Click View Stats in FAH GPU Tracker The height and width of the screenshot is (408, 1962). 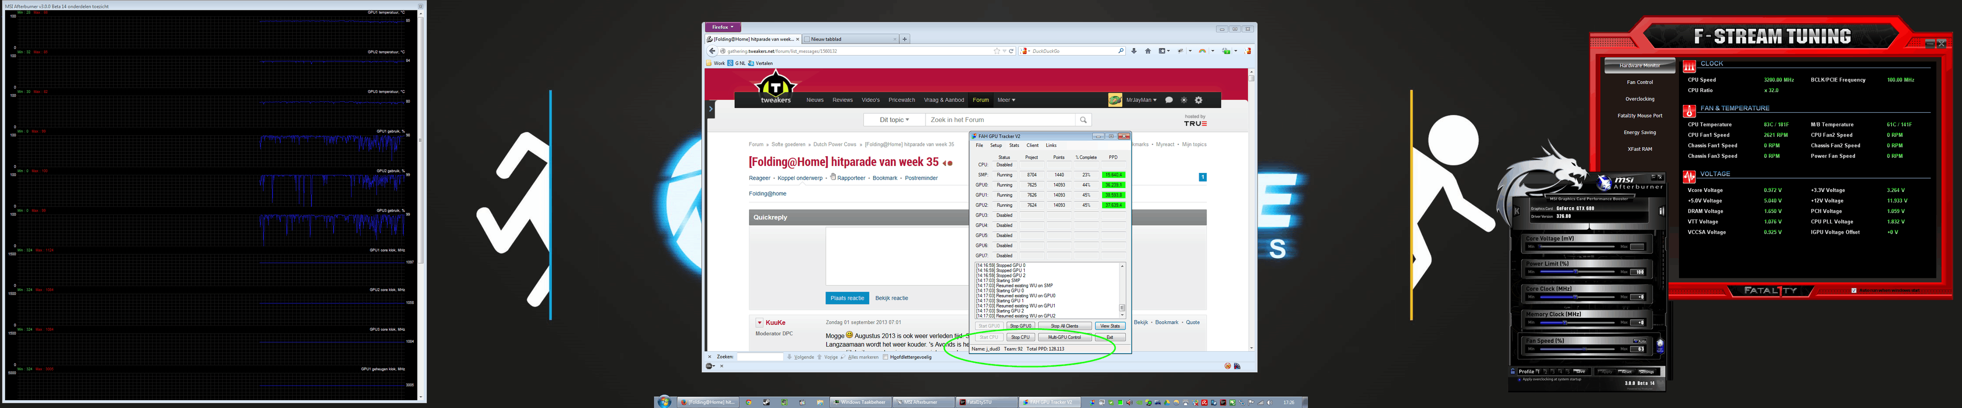pos(1110,326)
